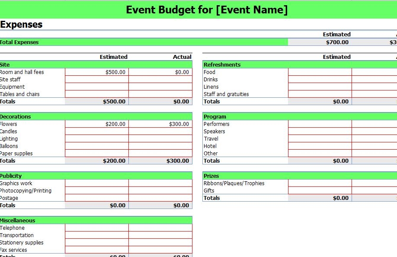Click the Paper supplies label
The image size is (397, 257).
click(x=16, y=154)
